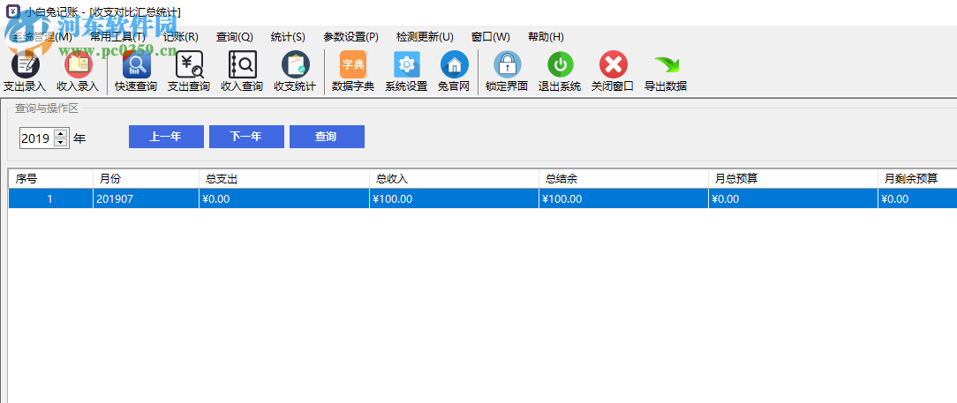Open the 统计(S) menu
The width and height of the screenshot is (957, 403).
[x=288, y=36]
